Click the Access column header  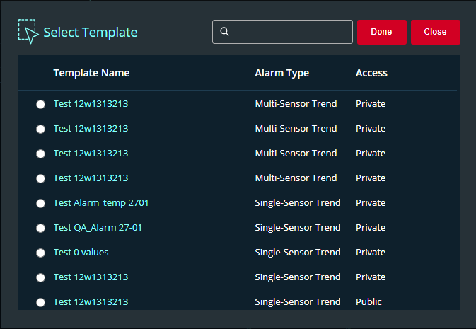(x=371, y=73)
